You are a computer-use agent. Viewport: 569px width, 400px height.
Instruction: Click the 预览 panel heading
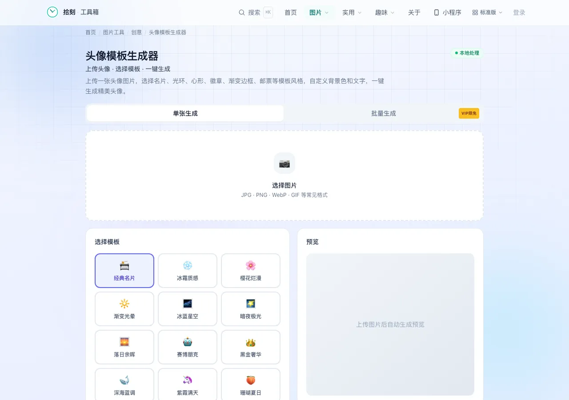point(313,242)
